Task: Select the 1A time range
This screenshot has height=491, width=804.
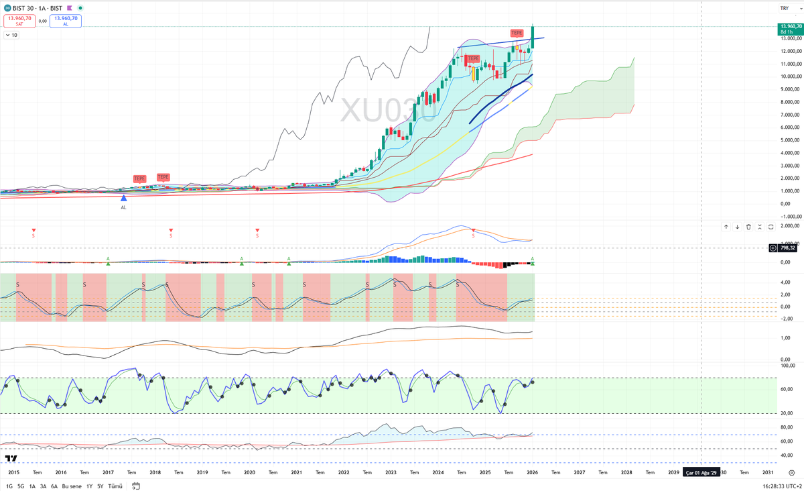Action: click(31, 486)
